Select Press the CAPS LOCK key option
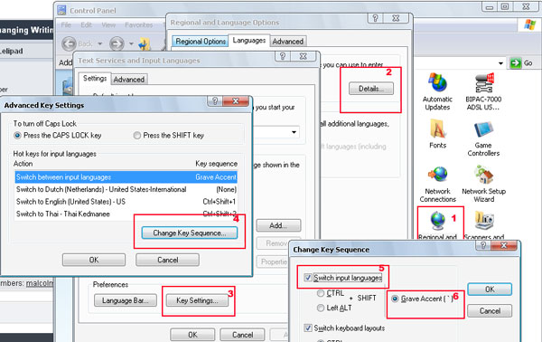 point(17,136)
